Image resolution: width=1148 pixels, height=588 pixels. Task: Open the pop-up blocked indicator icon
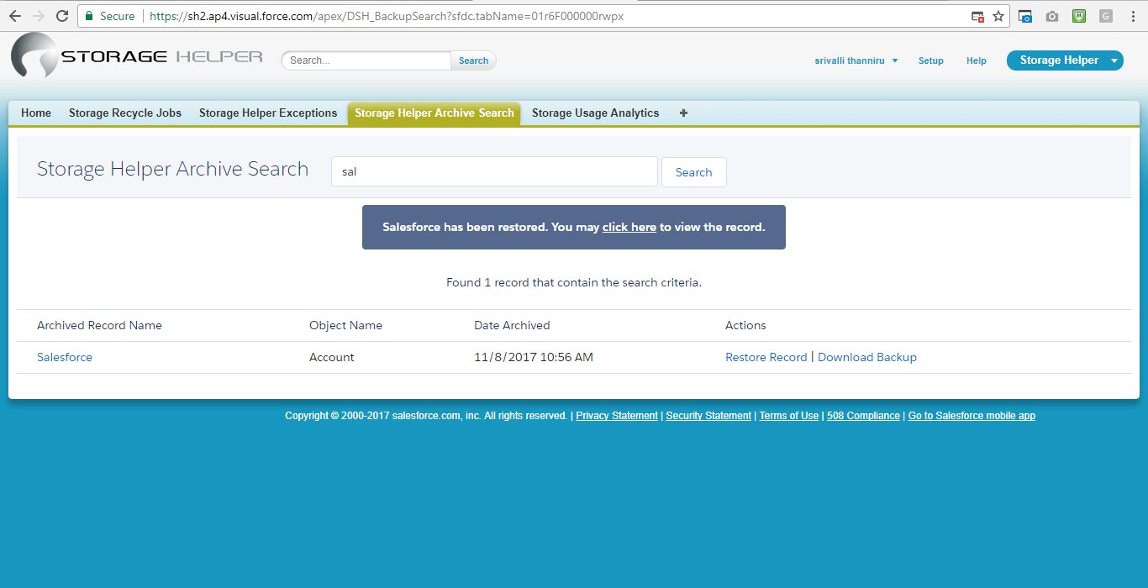point(977,16)
